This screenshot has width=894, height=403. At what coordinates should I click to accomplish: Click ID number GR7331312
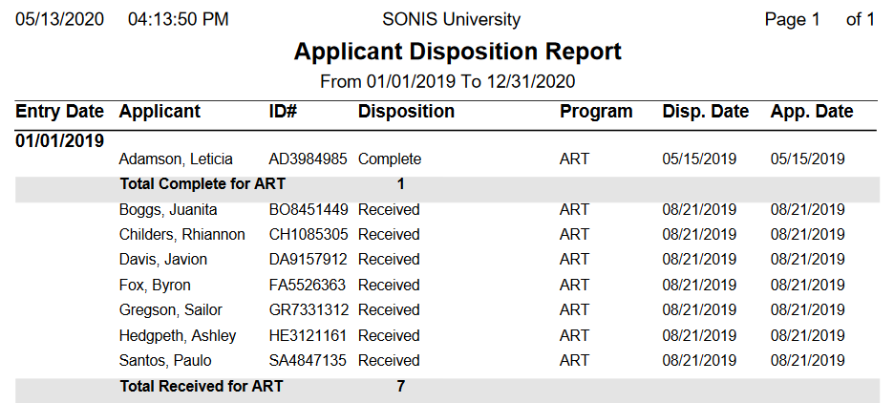click(x=308, y=310)
